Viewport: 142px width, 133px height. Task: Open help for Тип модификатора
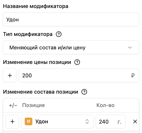click(59, 34)
